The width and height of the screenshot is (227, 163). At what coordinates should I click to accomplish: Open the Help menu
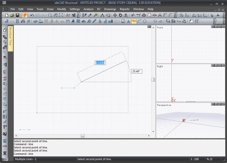(150, 9)
